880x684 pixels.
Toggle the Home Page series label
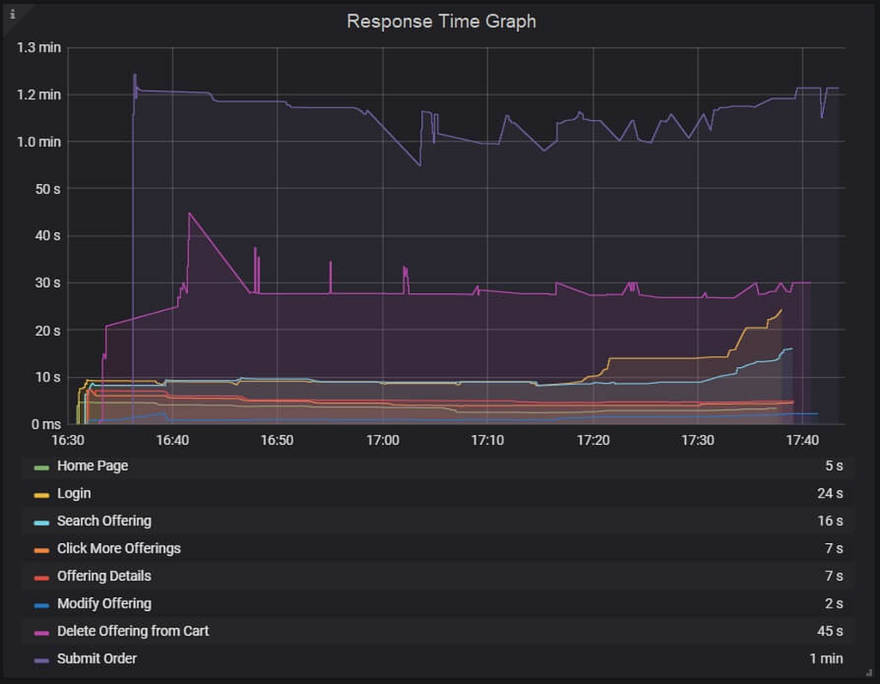[92, 466]
